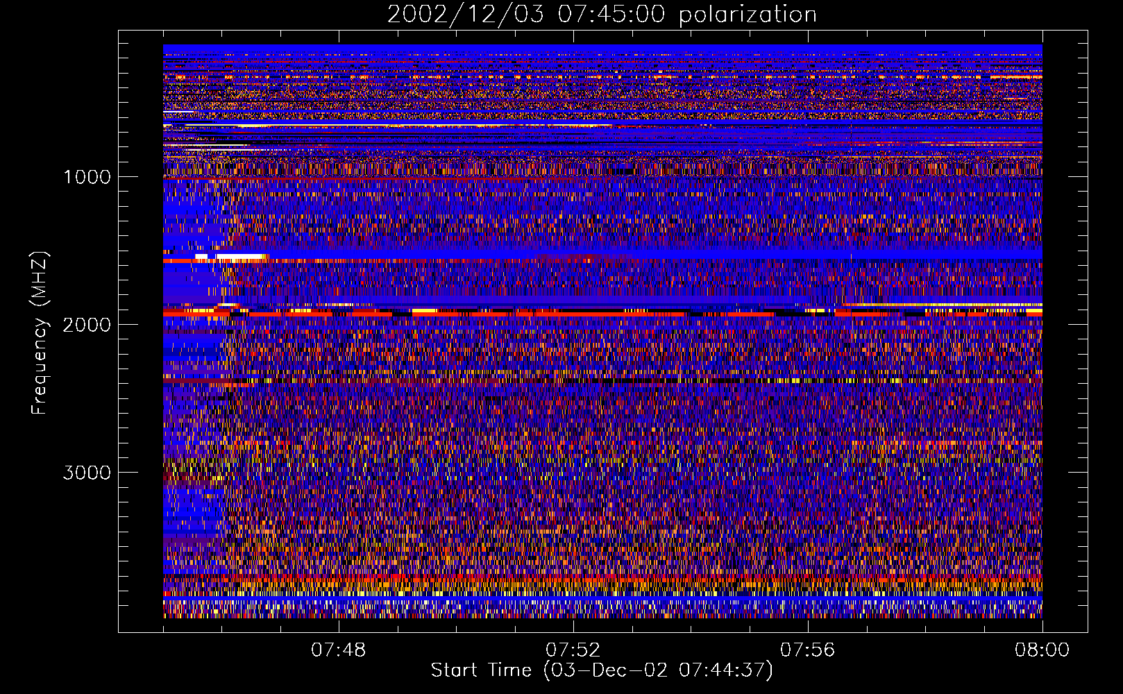Click the 2000 frequency tick label
Screen dimensions: 1123x694
87,325
